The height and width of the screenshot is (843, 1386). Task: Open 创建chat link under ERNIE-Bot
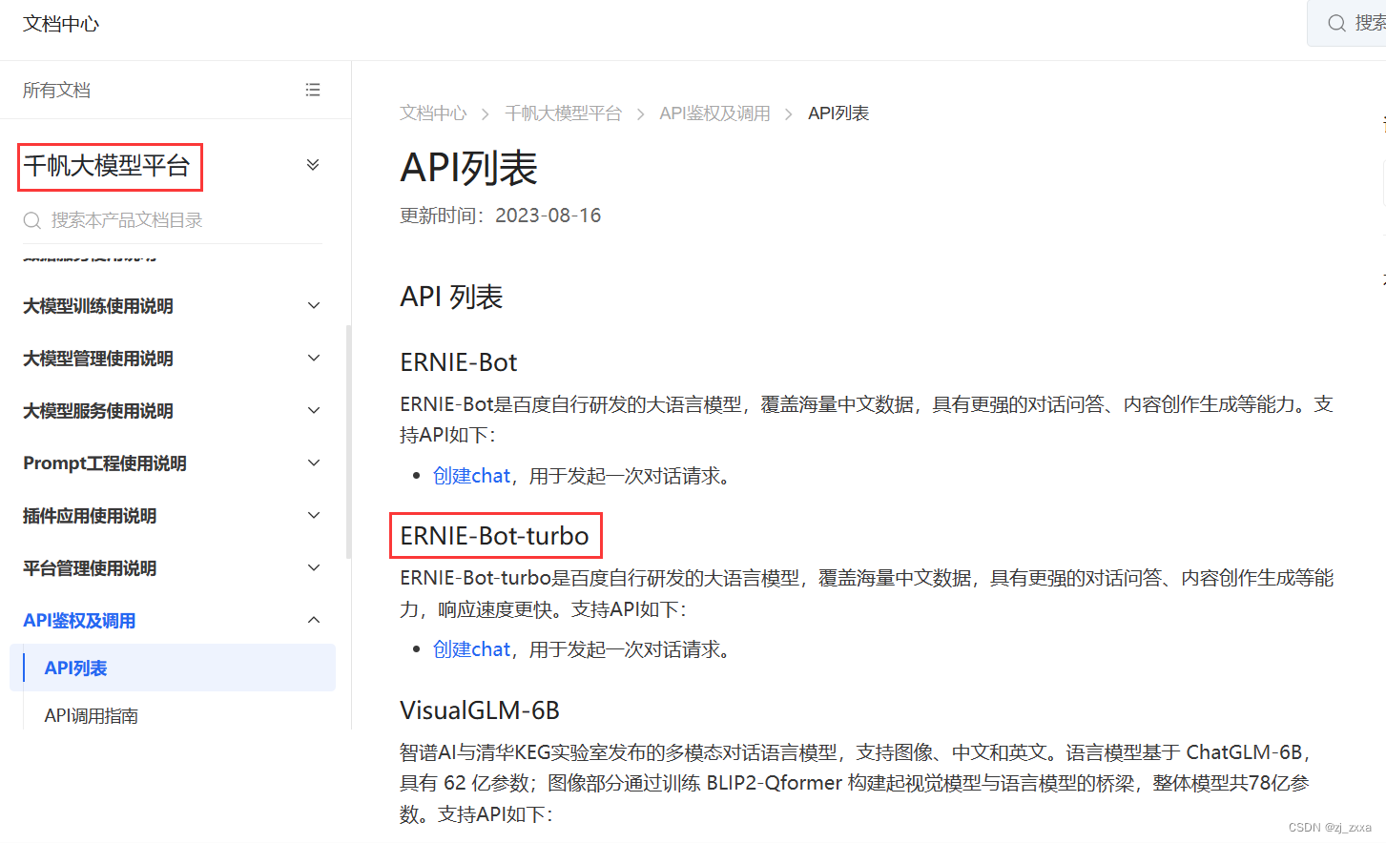(x=472, y=476)
